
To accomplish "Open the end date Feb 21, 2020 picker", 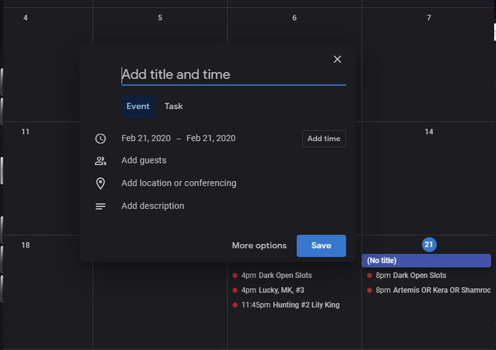I will [211, 139].
